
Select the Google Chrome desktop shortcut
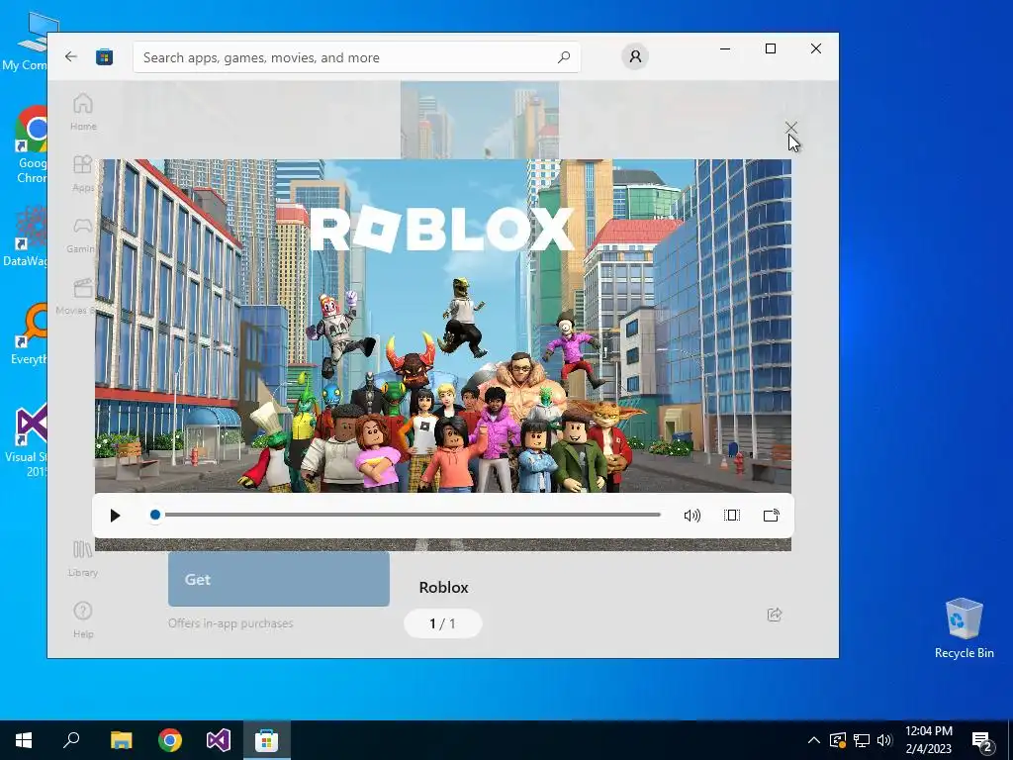(x=31, y=145)
